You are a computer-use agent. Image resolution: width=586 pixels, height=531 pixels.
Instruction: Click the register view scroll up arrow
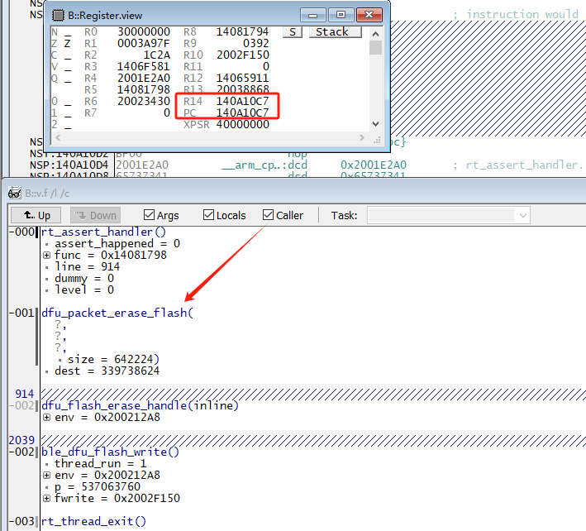(375, 34)
